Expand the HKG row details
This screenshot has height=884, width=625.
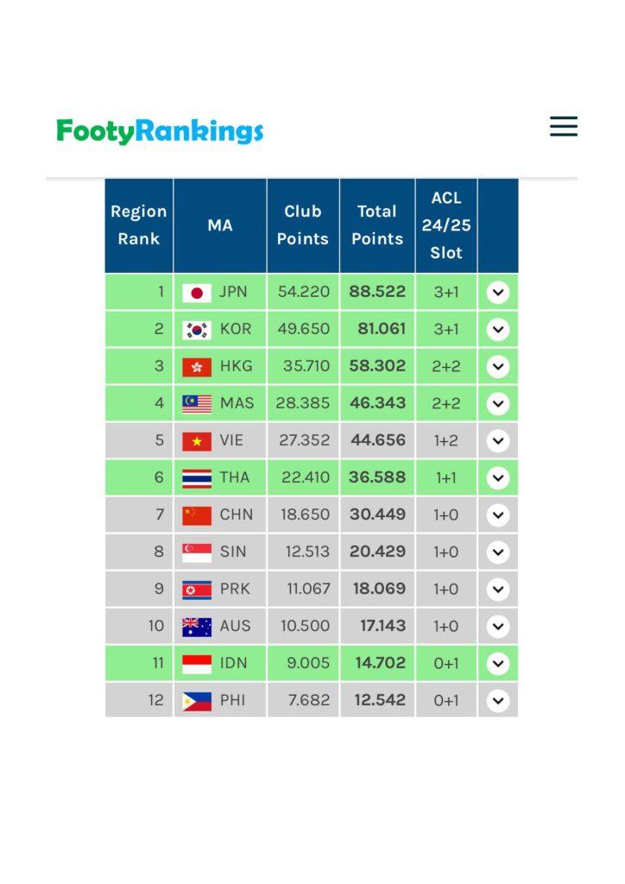(498, 366)
